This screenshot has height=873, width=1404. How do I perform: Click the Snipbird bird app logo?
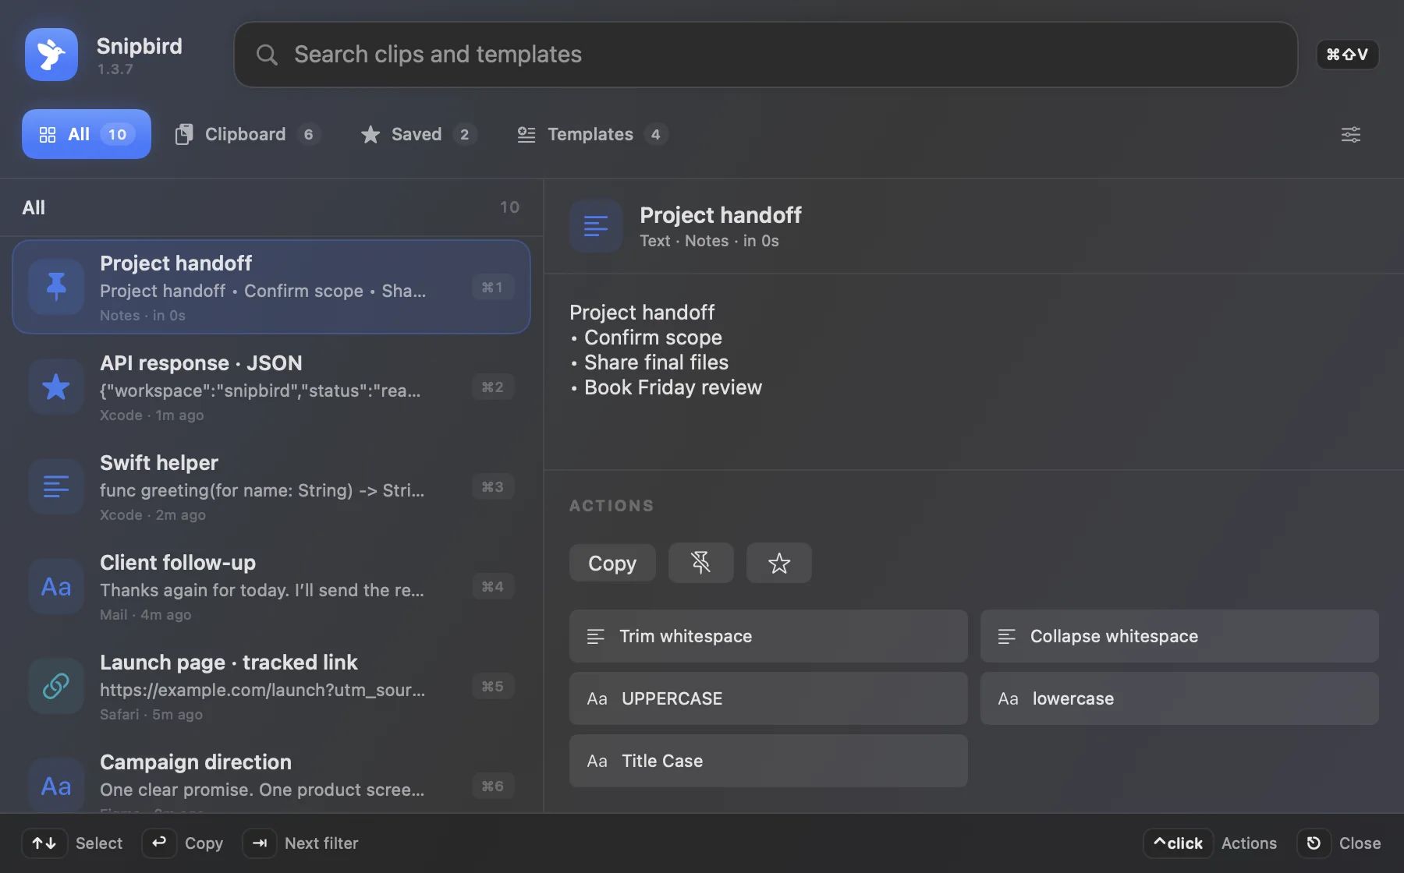tap(51, 55)
